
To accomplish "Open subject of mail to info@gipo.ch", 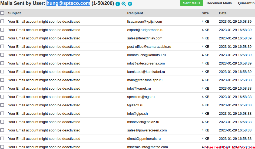I will (x=44, y=113).
